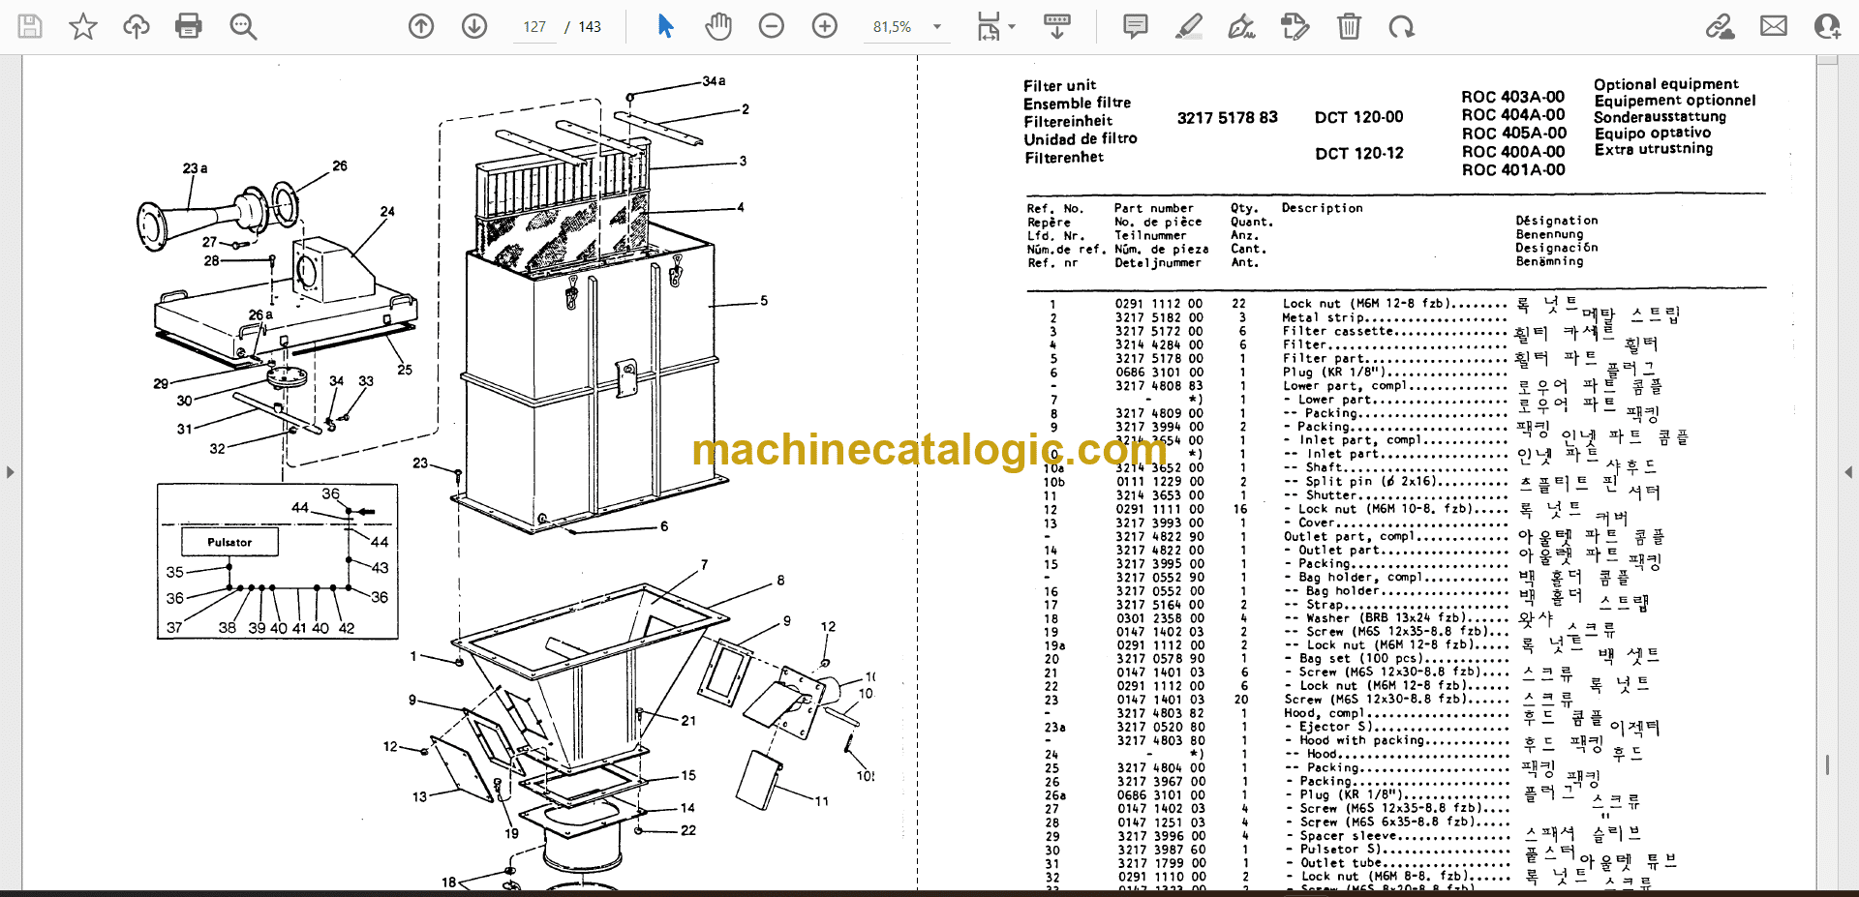Image resolution: width=1859 pixels, height=897 pixels.
Task: Click the "Split pin" description row
Action: (1395, 481)
